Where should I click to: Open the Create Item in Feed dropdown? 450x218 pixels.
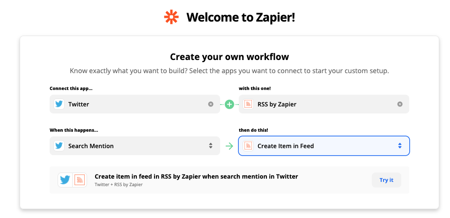click(324, 146)
